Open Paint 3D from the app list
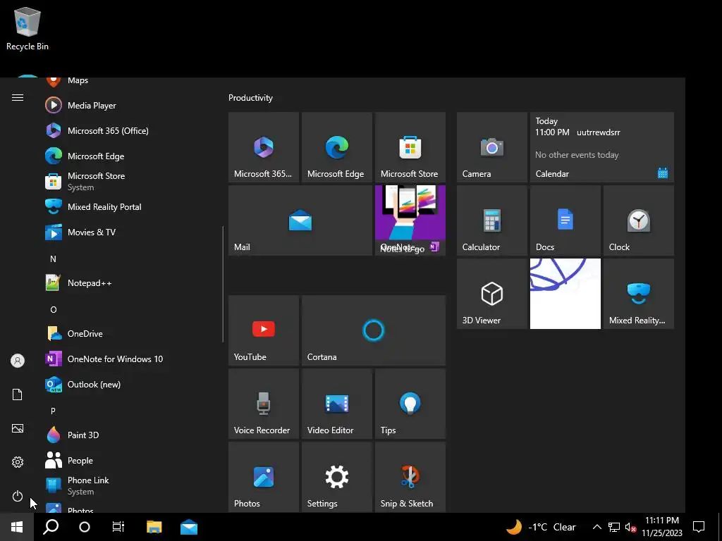This screenshot has height=541, width=722. 129,435
